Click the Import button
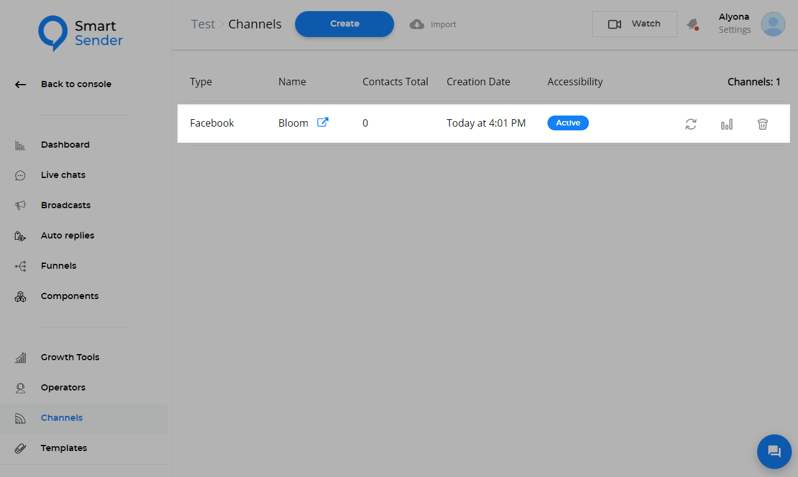The width and height of the screenshot is (798, 477). 433,24
